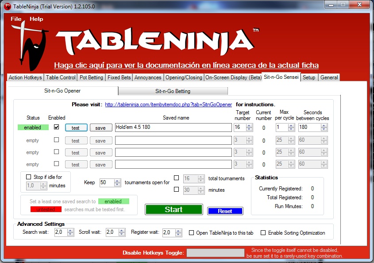374x263 pixels.
Task: Select the Sit-n-Go Betting sub-tab
Action: pos(173,91)
